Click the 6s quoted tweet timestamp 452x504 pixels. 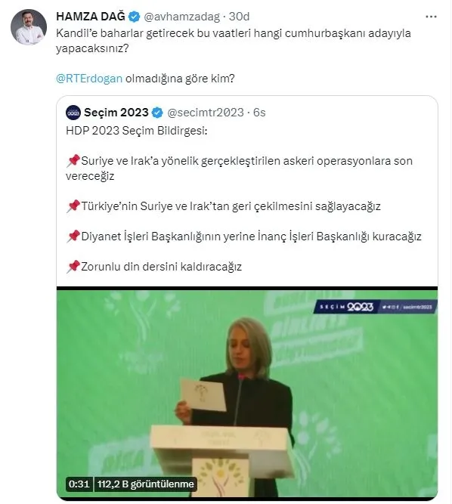click(x=259, y=113)
